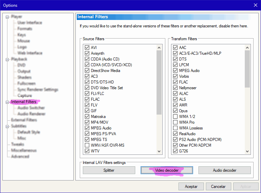Open the Video decoder settings
Image resolution: width=261 pixels, height=193 pixels.
point(167,170)
